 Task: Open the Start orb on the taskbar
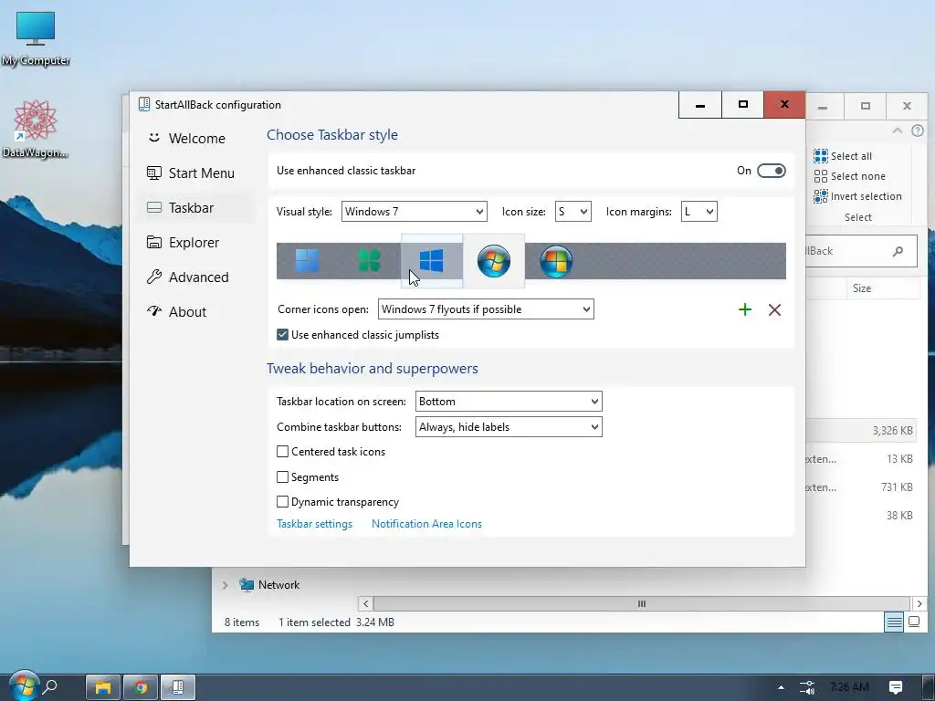tap(23, 686)
